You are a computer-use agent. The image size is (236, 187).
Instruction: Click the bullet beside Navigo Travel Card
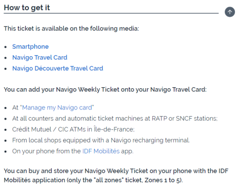click(6, 58)
